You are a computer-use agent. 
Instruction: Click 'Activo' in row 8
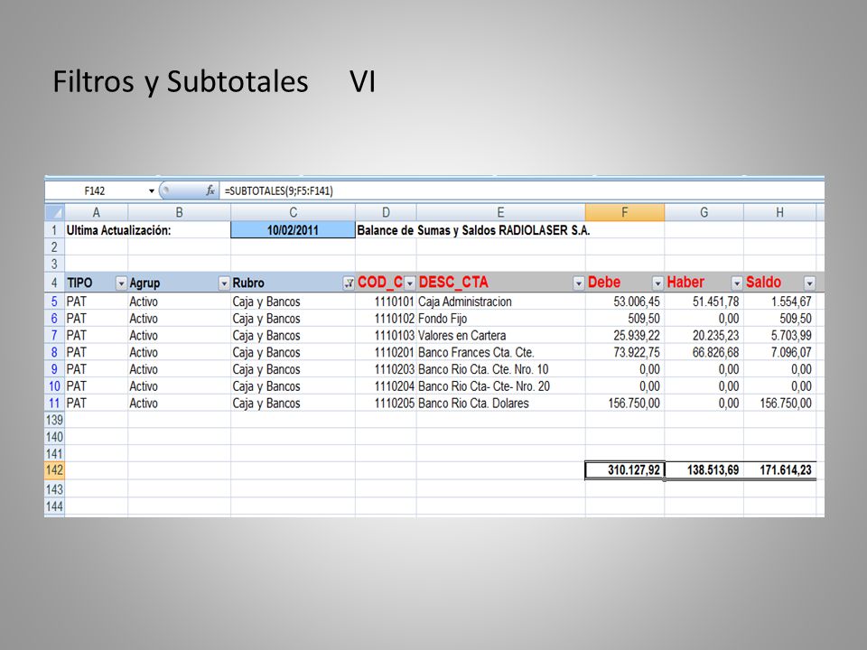point(179,352)
